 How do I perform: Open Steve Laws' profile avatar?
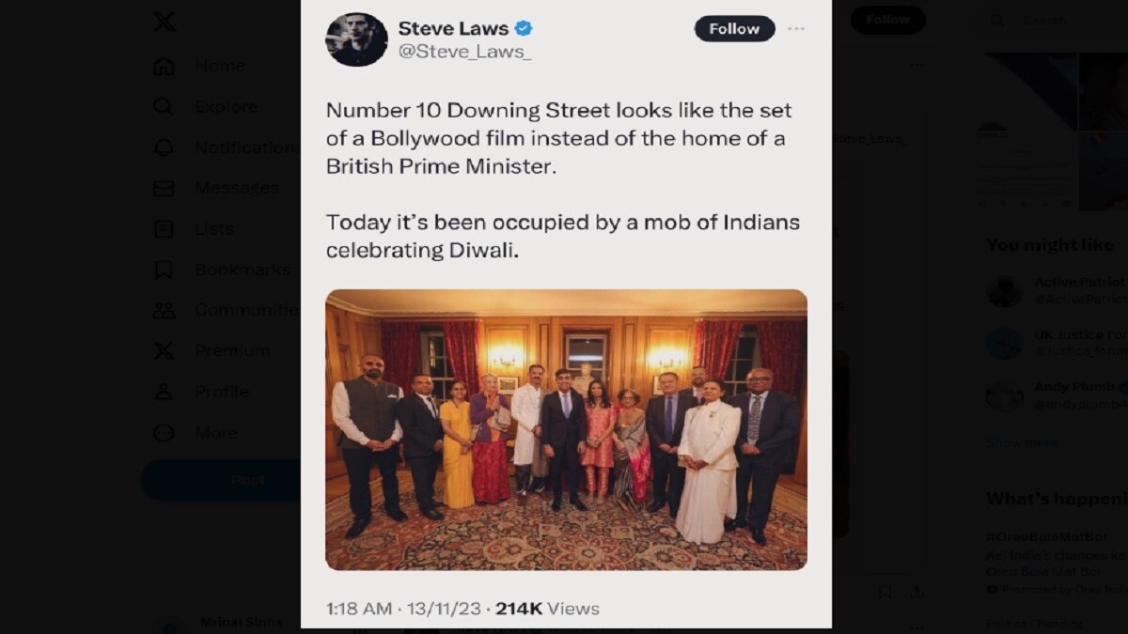point(356,39)
